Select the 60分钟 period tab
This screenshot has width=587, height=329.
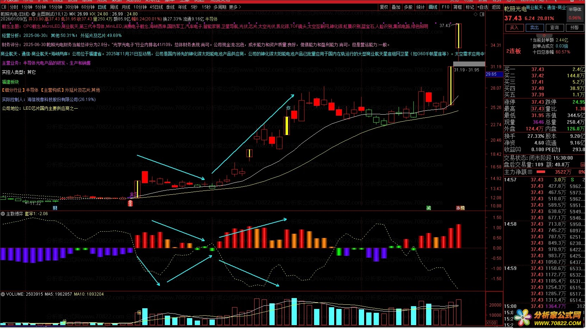click(x=88, y=7)
